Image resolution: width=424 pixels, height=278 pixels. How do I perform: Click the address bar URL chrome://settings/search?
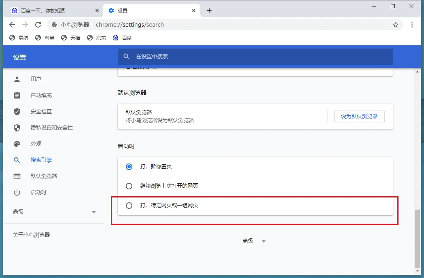130,25
